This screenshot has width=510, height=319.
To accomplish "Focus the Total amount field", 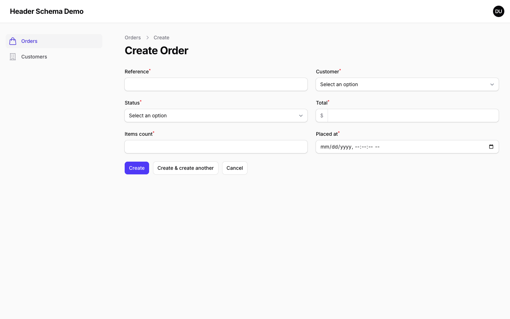I will click(x=413, y=116).
